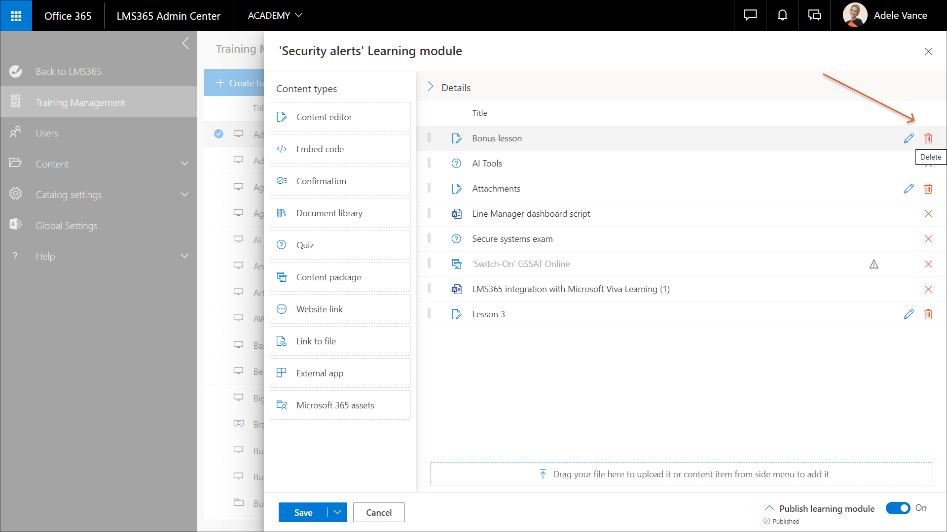Viewport: 947px width, 532px height.
Task: Add a Quiz content type
Action: (x=339, y=245)
